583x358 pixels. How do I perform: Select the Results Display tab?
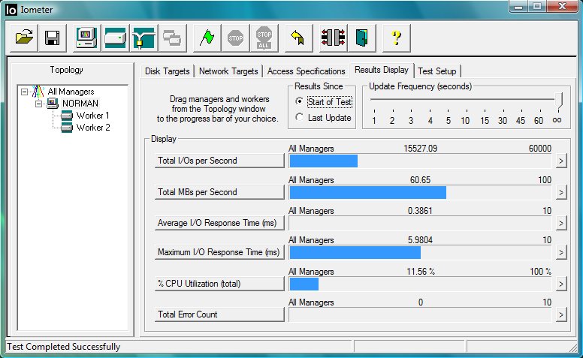382,70
